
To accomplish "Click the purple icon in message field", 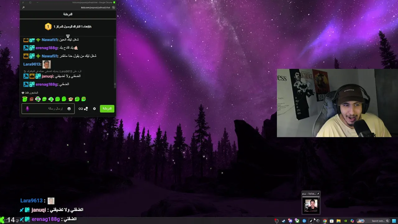I will [x=27, y=109].
